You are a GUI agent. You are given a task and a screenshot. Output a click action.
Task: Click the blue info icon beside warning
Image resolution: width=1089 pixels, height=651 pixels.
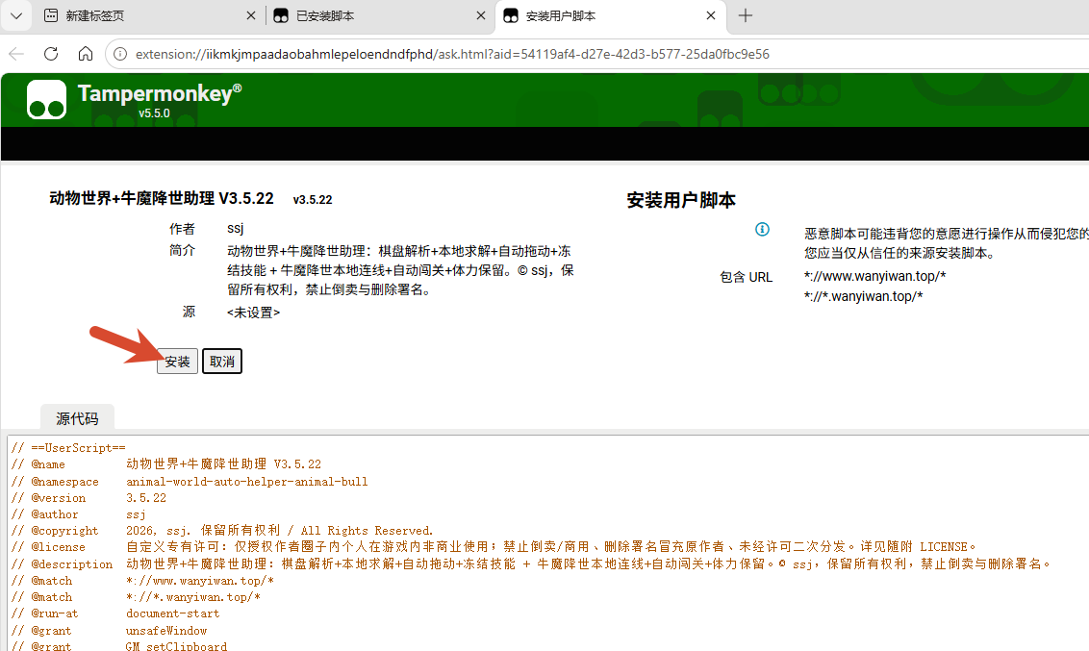tap(762, 229)
